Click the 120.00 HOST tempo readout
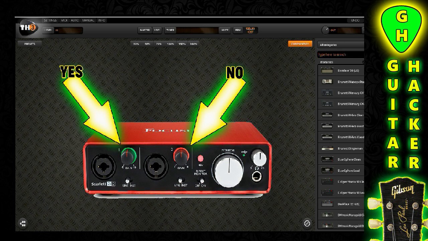This screenshot has height=241, width=428. coord(250,30)
